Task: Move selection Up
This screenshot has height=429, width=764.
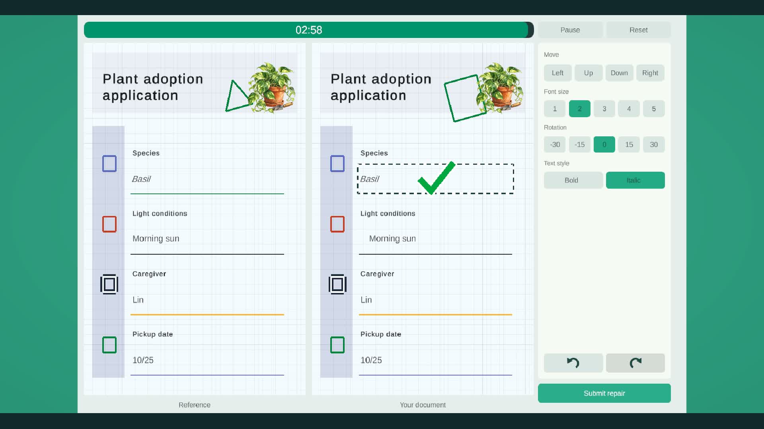Action: [x=589, y=73]
